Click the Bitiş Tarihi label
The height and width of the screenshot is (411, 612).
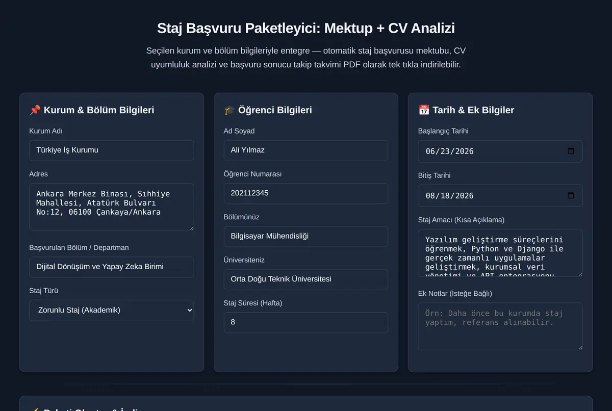435,175
